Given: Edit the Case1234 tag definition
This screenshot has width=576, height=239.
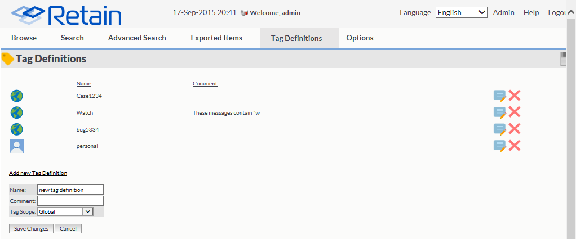Looking at the screenshot, I should click(499, 96).
